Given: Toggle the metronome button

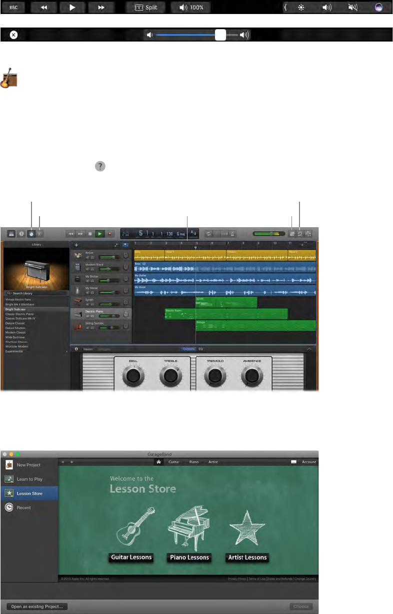Looking at the screenshot, I should click(x=232, y=233).
